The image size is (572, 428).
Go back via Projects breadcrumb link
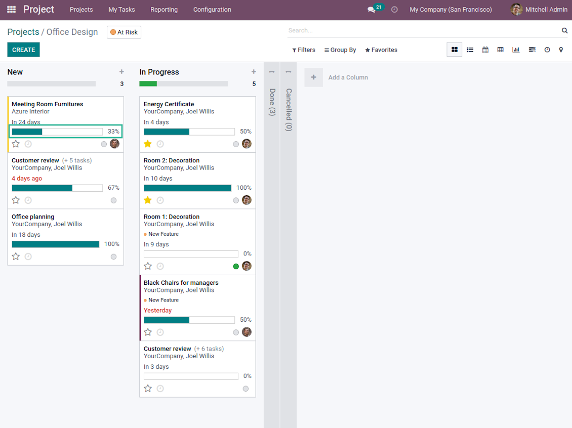point(23,32)
